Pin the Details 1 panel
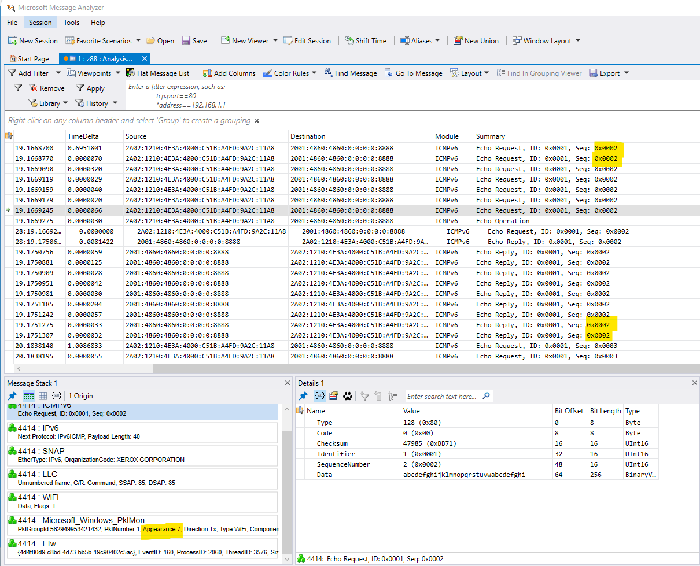Screen dimensions: 700x566 303,396
